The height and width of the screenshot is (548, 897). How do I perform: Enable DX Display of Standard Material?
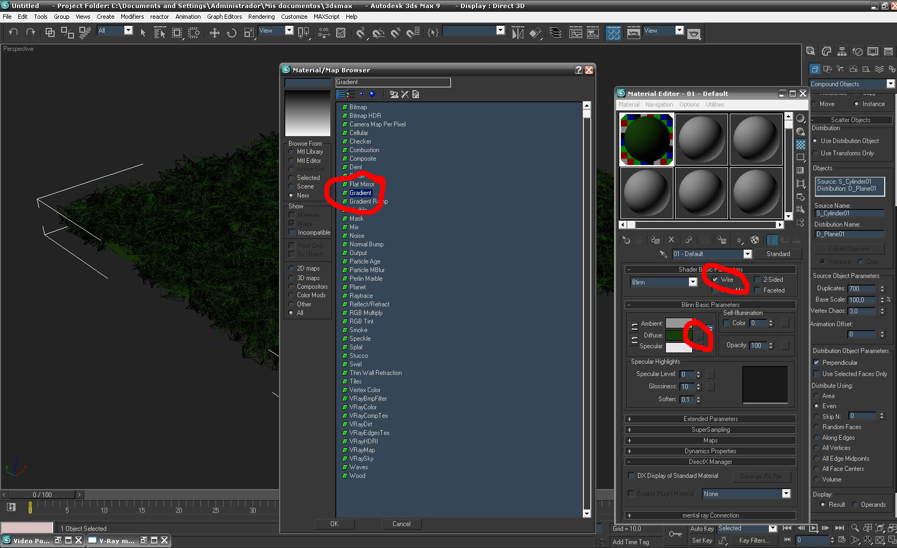tap(631, 476)
